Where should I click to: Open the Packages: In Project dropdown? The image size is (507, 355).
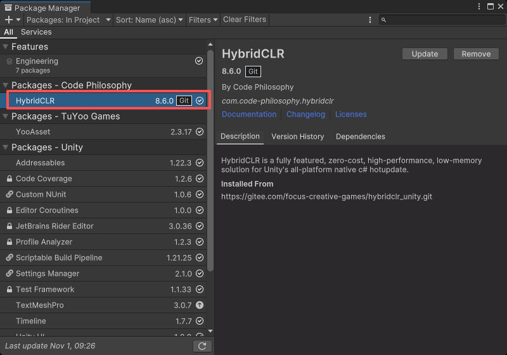click(68, 20)
